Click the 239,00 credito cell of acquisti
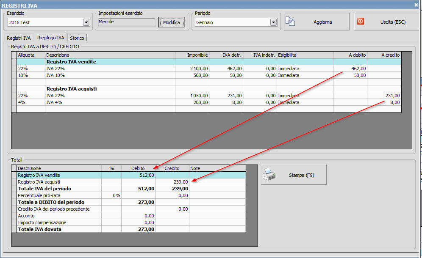Image resolution: width=422 pixels, height=258 pixels. pyautogui.click(x=172, y=182)
